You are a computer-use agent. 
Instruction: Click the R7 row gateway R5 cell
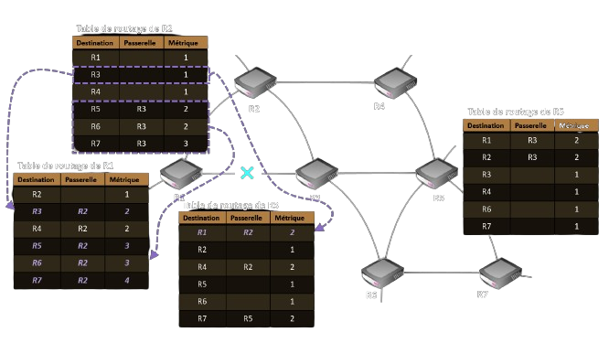pyautogui.click(x=248, y=318)
